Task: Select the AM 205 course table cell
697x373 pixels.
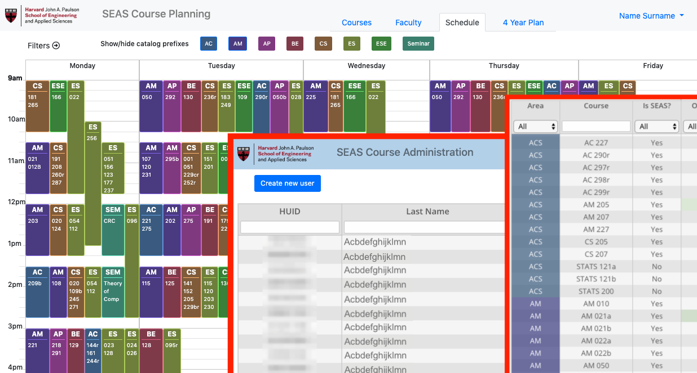Action: (x=596, y=205)
